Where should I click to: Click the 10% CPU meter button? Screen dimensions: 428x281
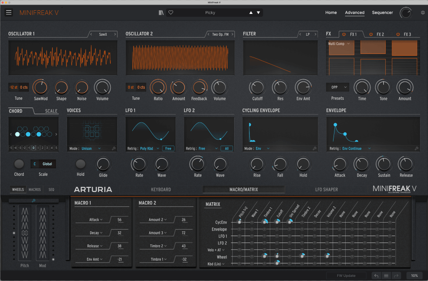coord(415,275)
